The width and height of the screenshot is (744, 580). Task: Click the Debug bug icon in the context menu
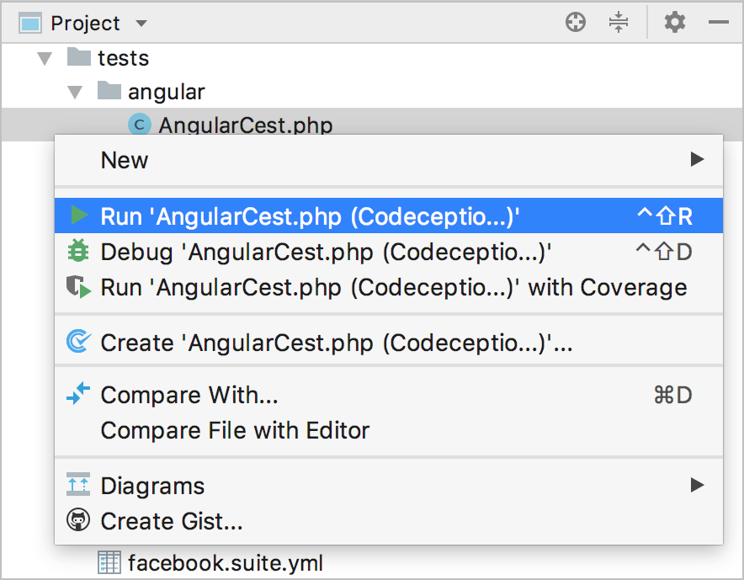point(79,251)
